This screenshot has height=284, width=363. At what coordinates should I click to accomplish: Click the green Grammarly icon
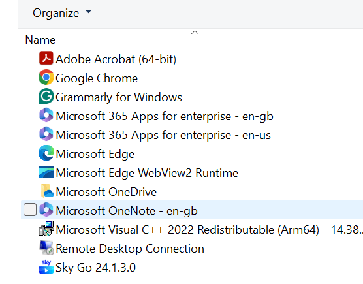click(x=46, y=96)
